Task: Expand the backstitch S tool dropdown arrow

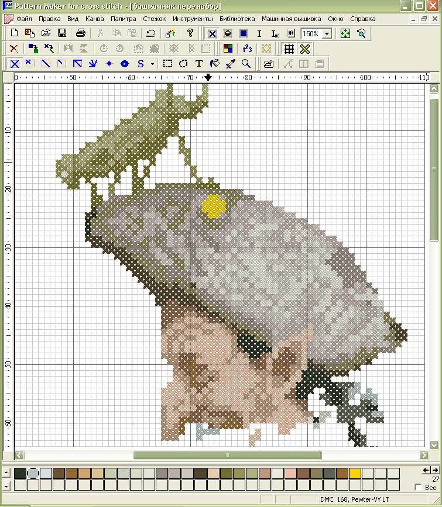Action: pos(152,64)
